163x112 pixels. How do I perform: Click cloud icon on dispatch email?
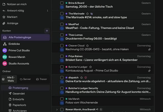62,82
